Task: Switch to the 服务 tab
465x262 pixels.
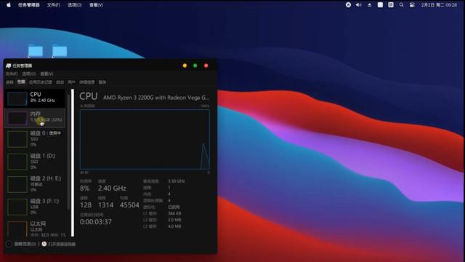Action: point(102,82)
